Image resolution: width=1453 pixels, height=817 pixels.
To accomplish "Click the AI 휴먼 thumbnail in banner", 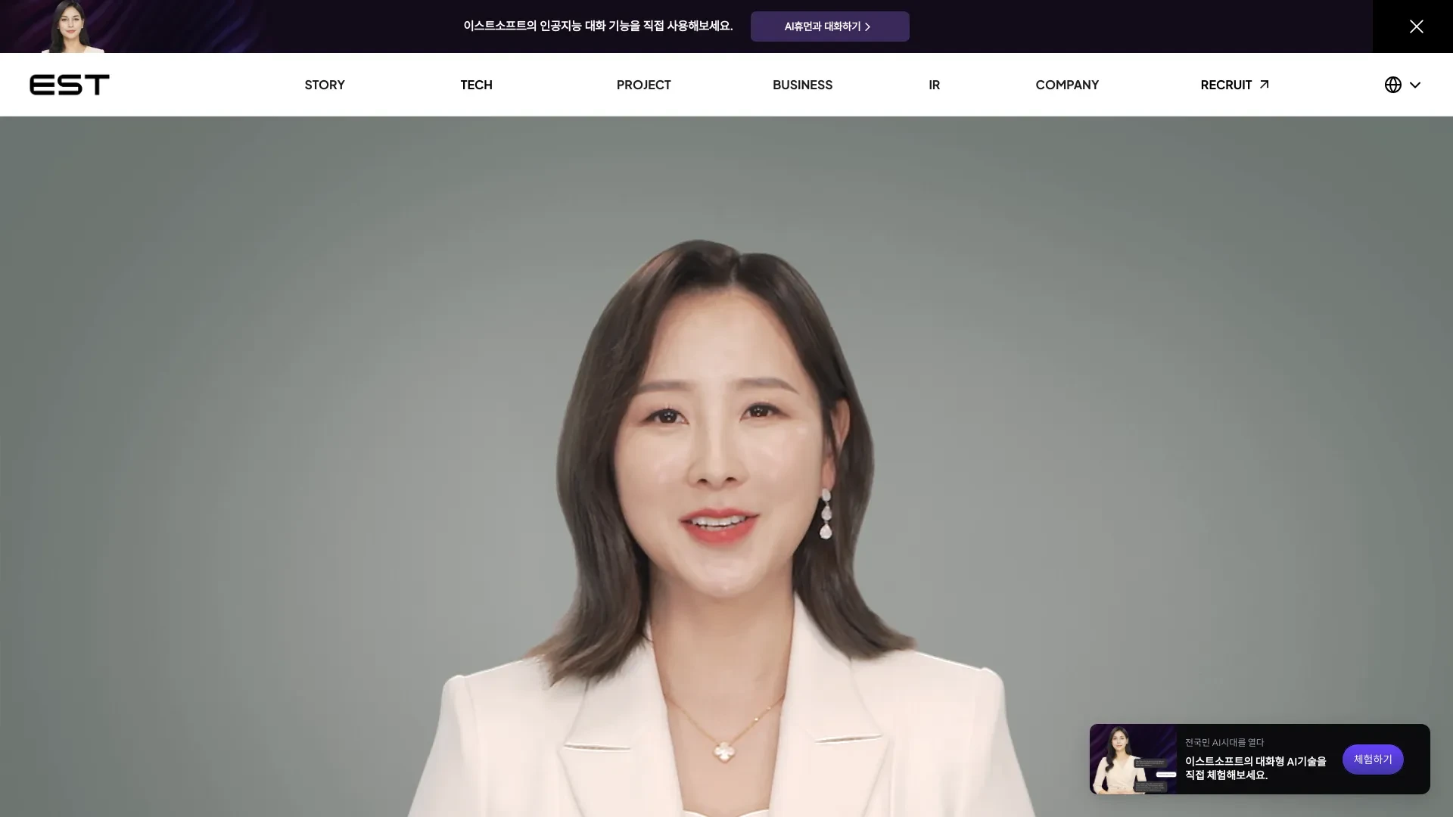I will point(65,26).
